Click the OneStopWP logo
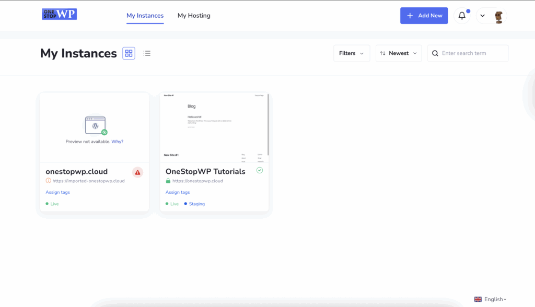This screenshot has width=535, height=307. coord(60,14)
